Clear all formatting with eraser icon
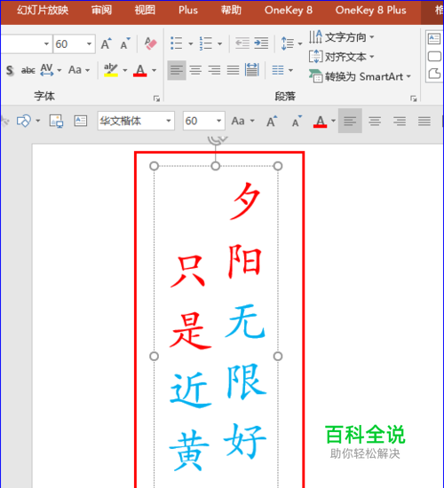 pos(150,43)
